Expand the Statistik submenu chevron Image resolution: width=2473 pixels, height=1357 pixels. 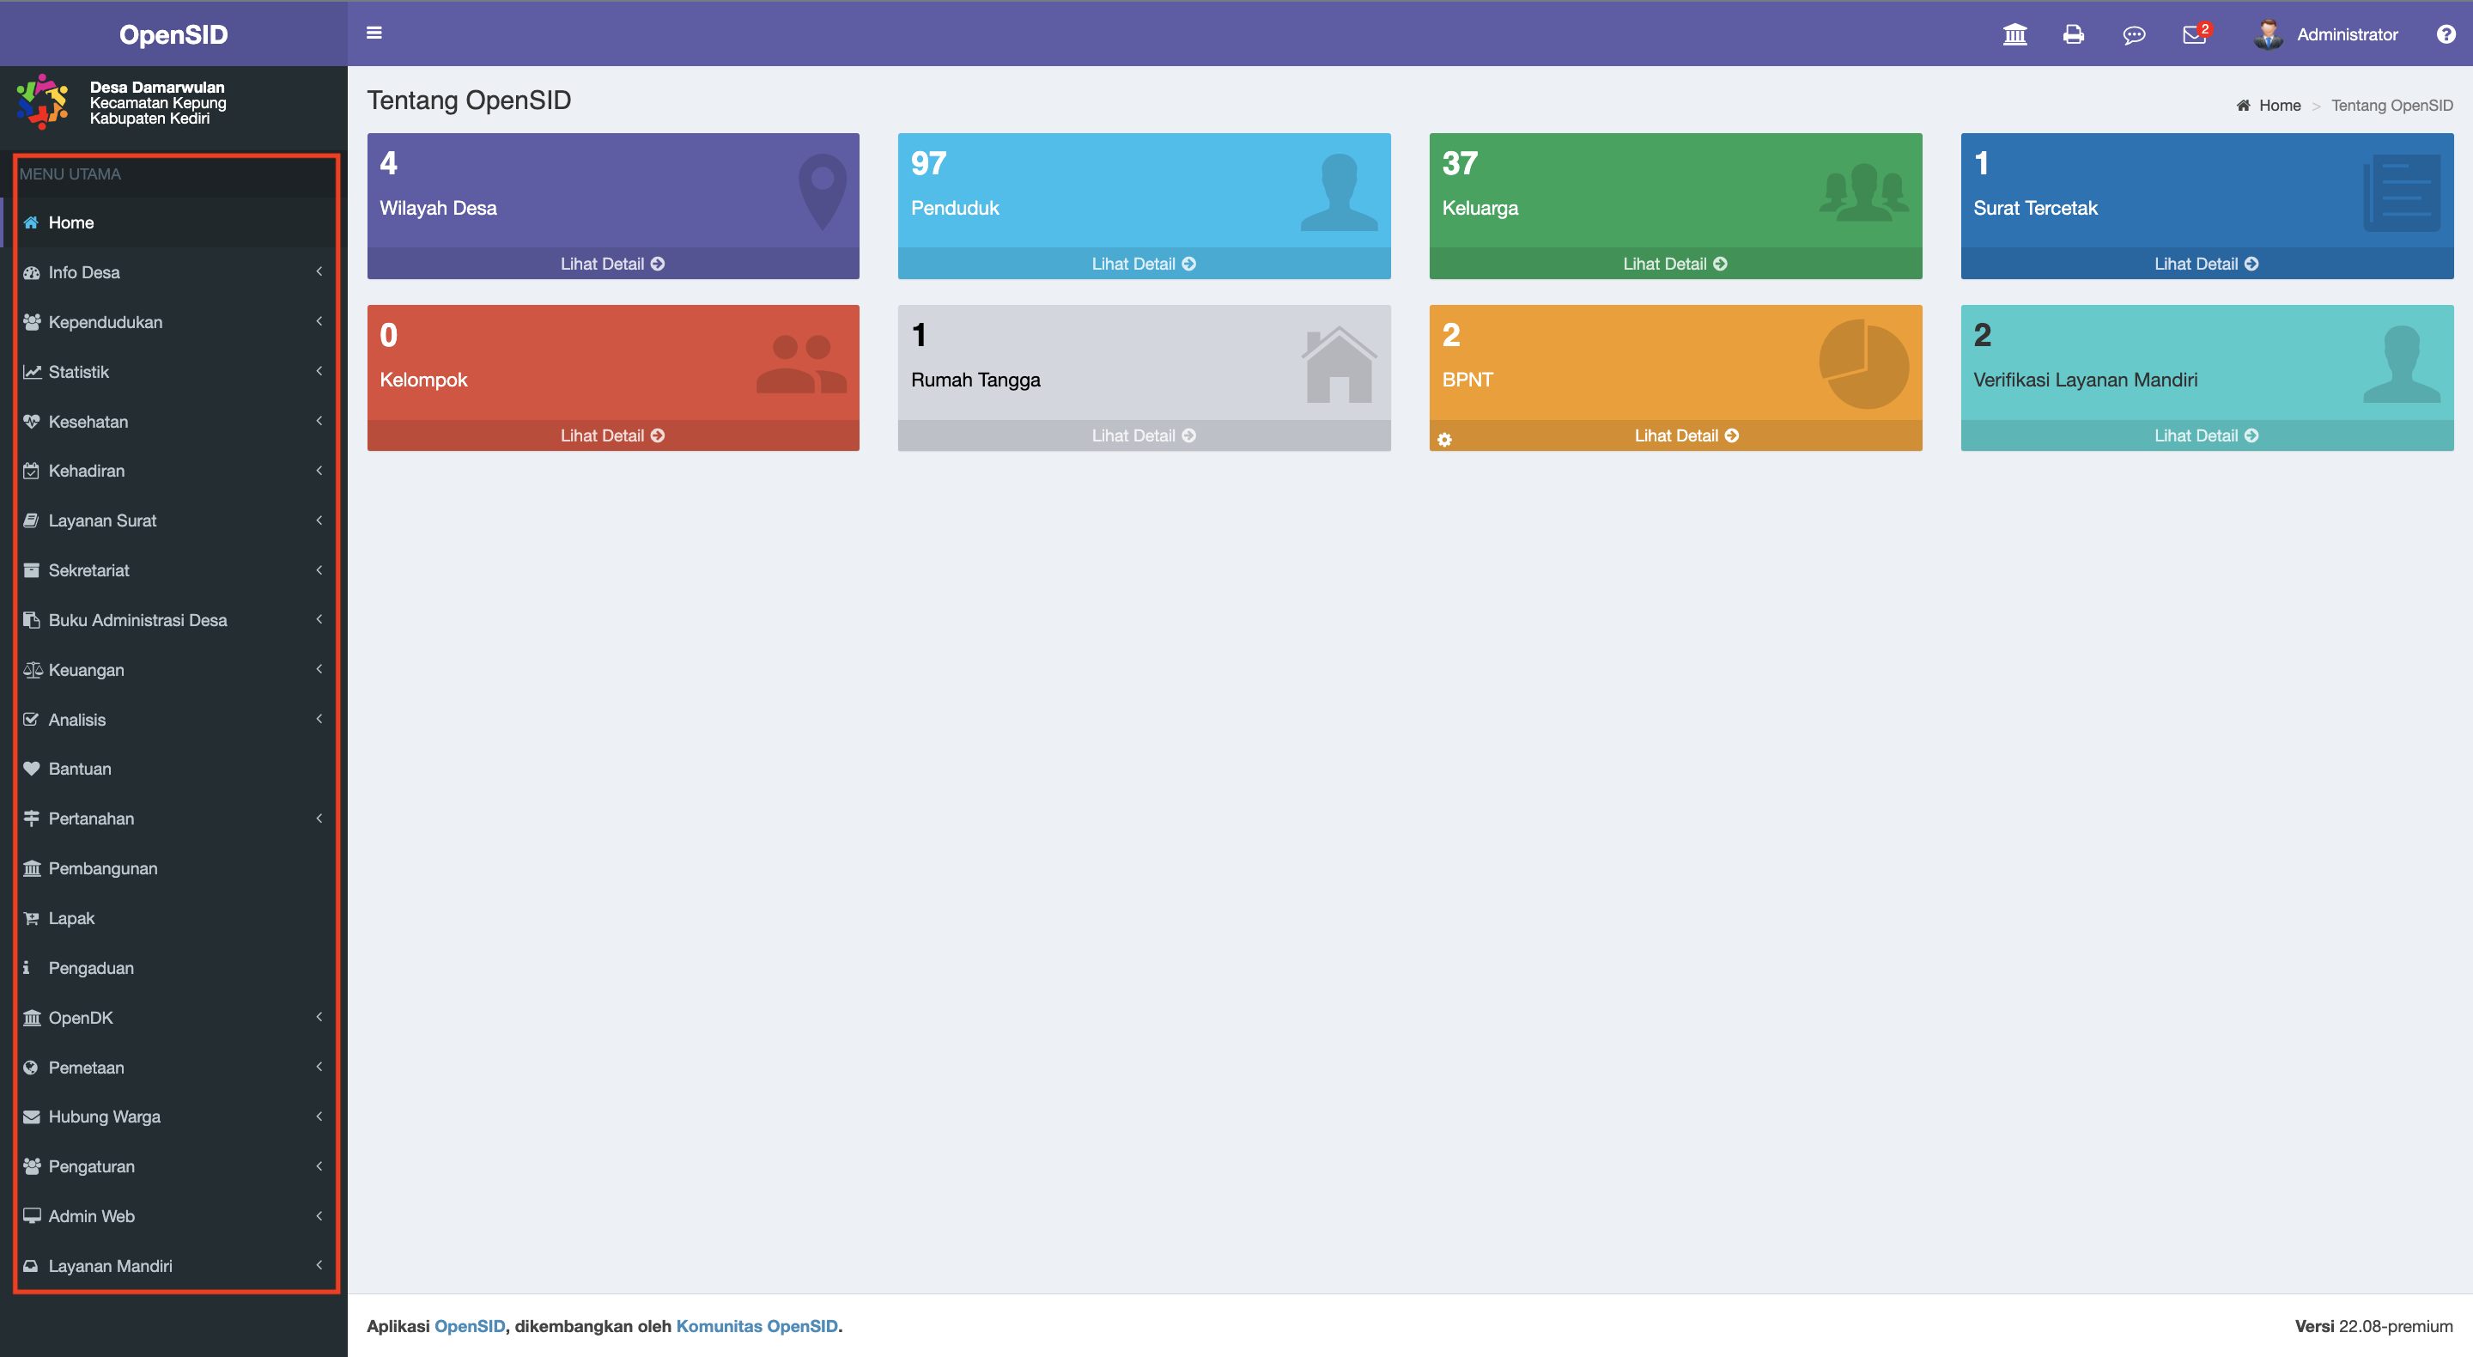(319, 371)
